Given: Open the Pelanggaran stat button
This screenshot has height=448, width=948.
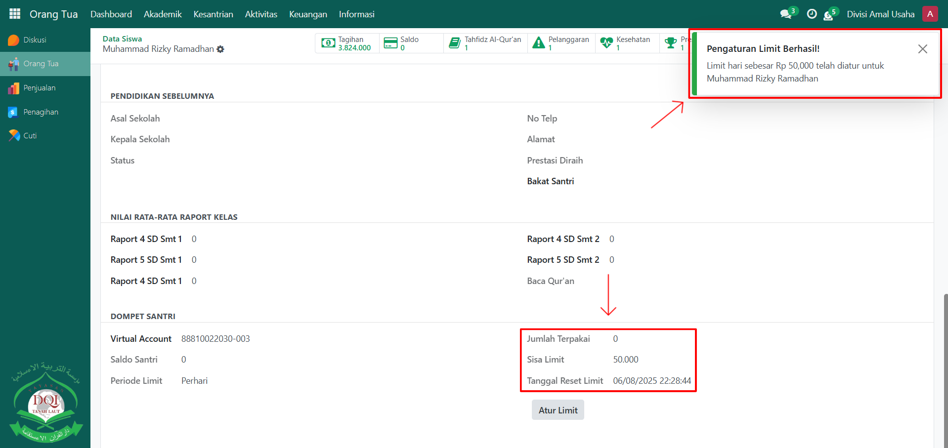Looking at the screenshot, I should (561, 43).
